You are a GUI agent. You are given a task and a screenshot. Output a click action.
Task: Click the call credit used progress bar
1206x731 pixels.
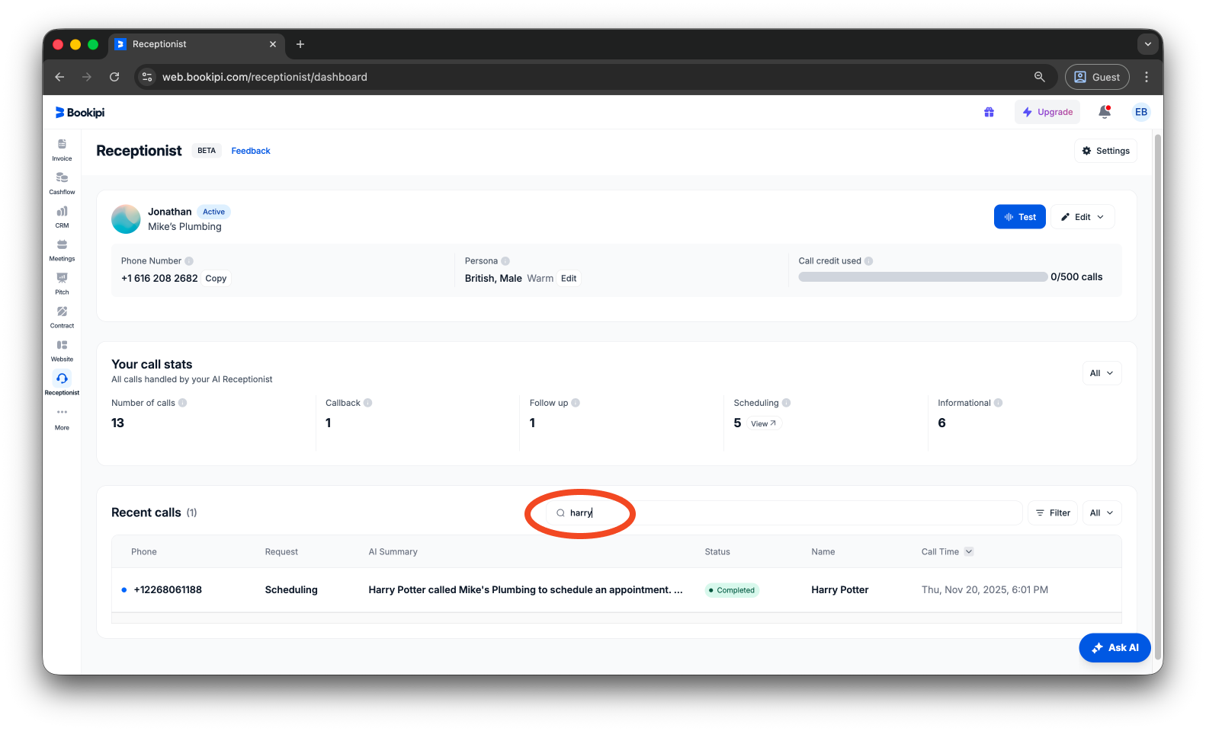(922, 277)
